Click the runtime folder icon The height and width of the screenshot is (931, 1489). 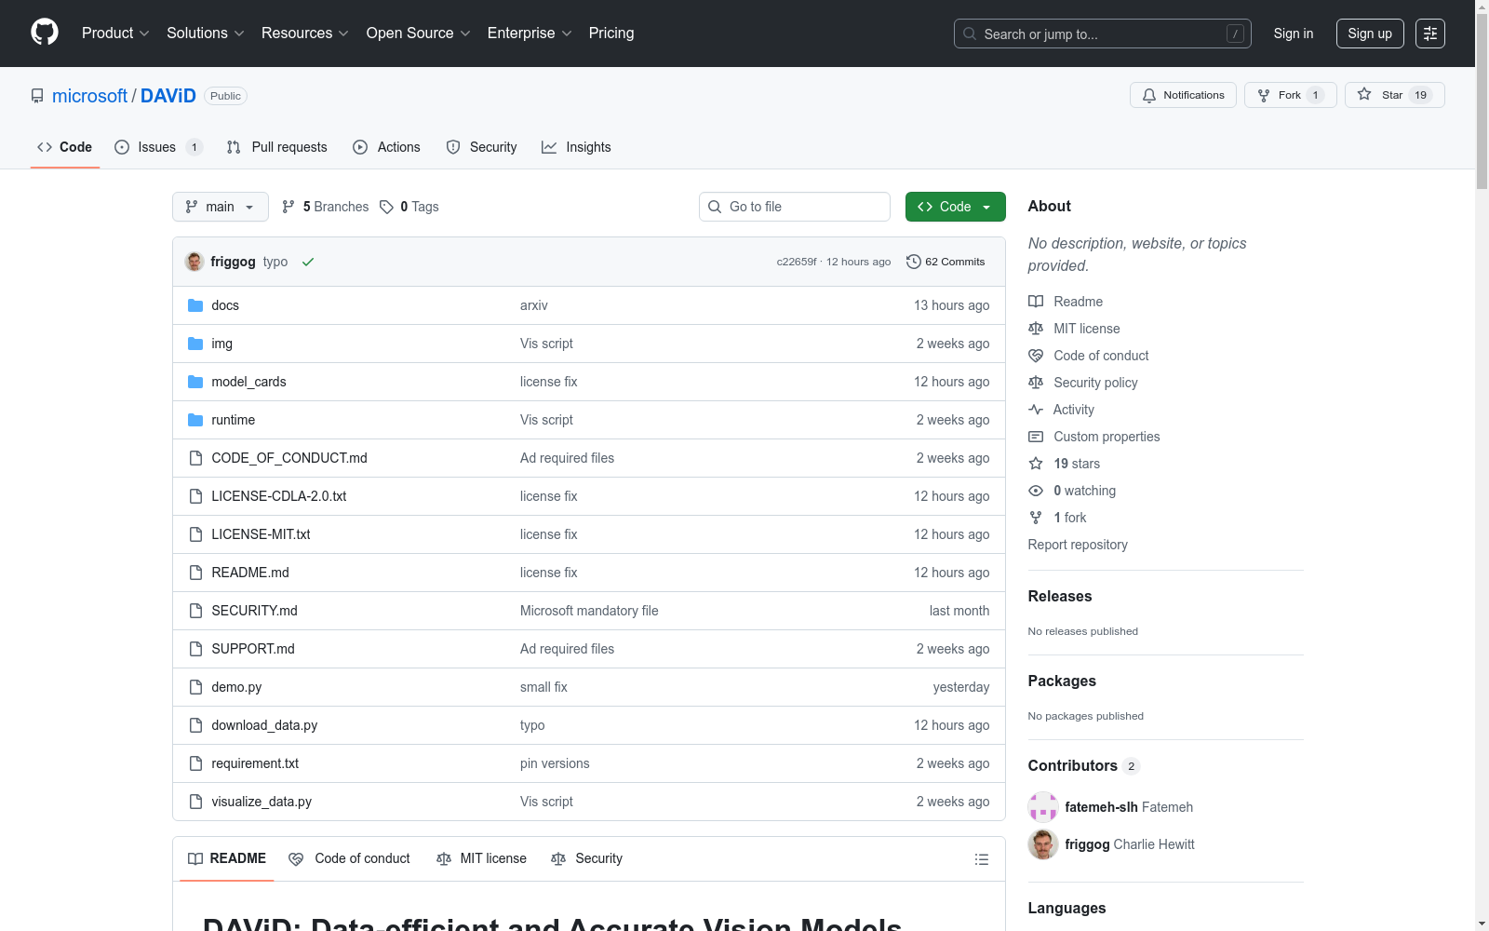tap(195, 420)
